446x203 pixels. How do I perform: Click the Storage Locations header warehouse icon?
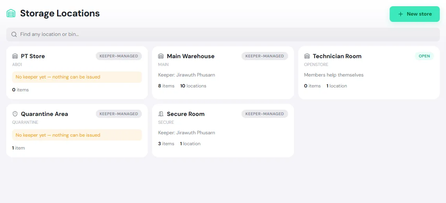coord(11,13)
